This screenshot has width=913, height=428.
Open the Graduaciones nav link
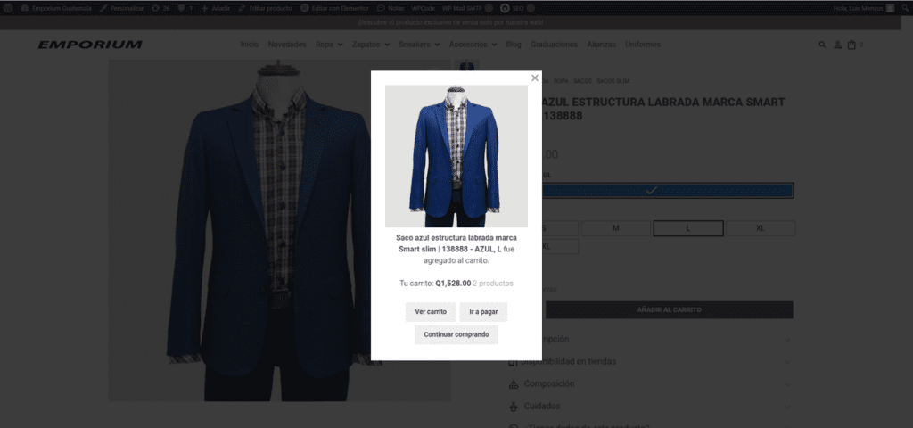(x=554, y=45)
